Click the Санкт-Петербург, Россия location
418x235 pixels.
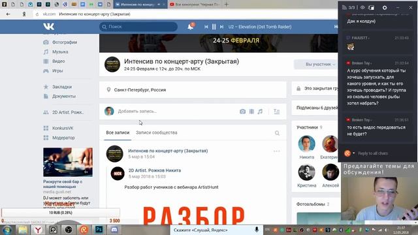[x=140, y=90]
